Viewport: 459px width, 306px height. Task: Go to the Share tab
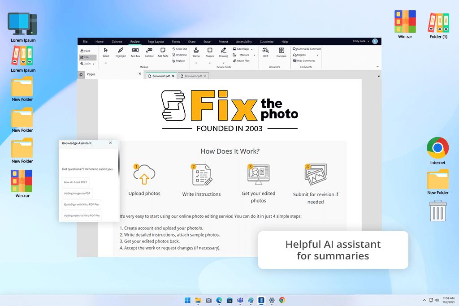pyautogui.click(x=192, y=42)
